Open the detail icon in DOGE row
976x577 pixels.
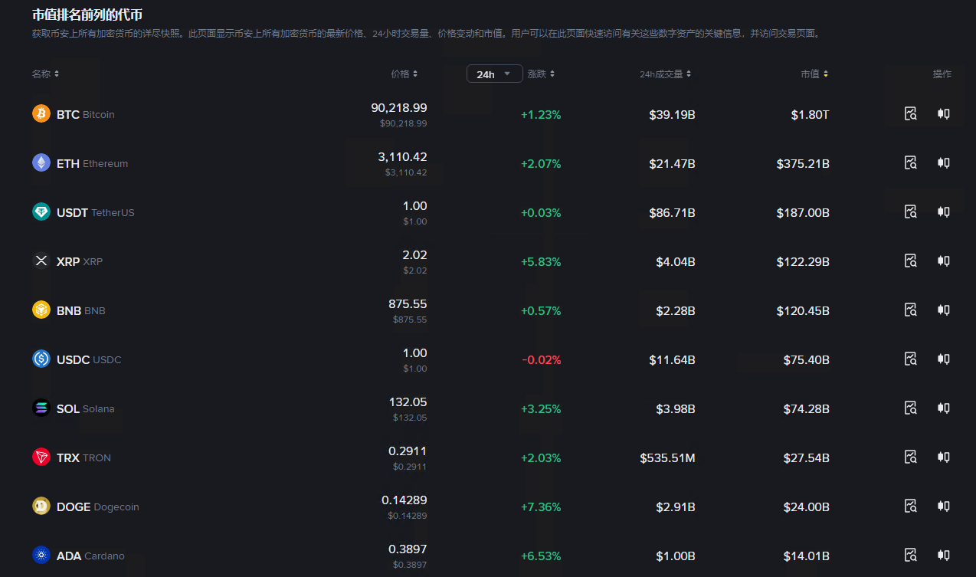910,507
